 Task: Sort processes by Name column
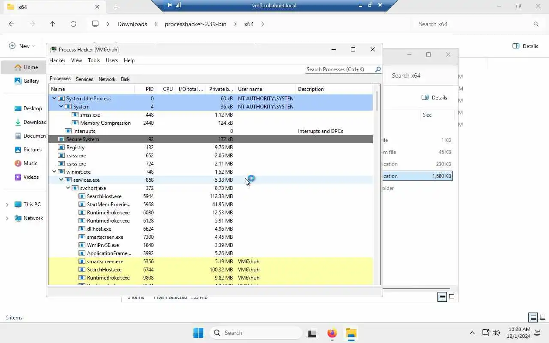(91, 89)
